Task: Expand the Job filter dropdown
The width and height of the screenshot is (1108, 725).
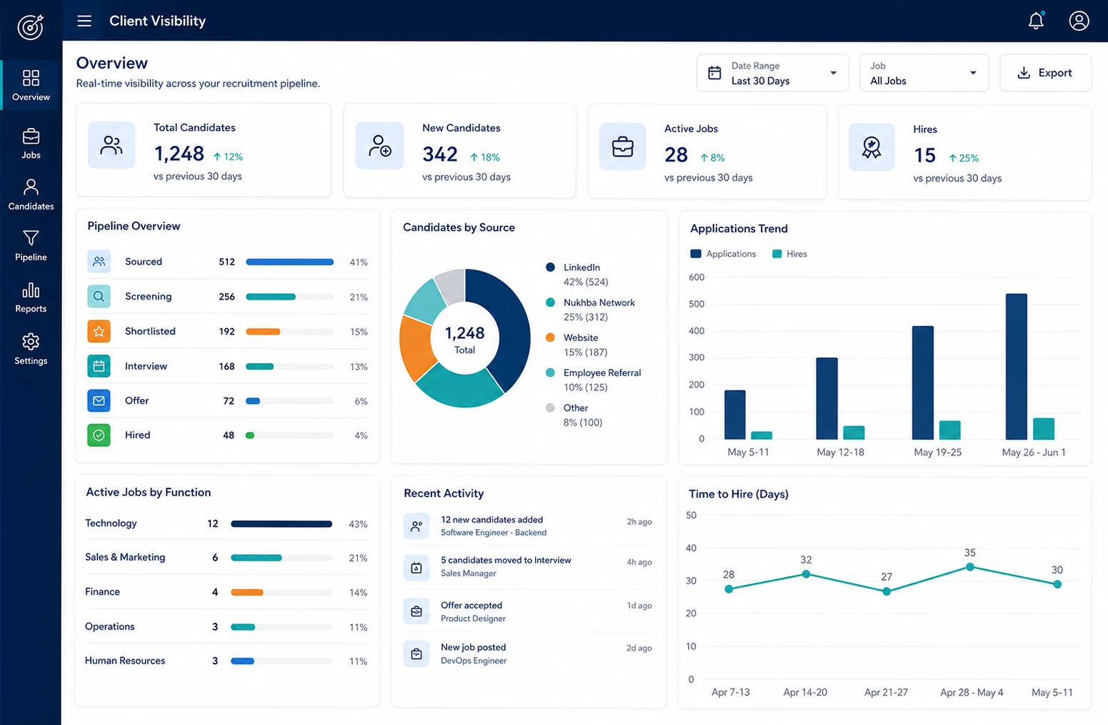Action: pyautogui.click(x=924, y=73)
